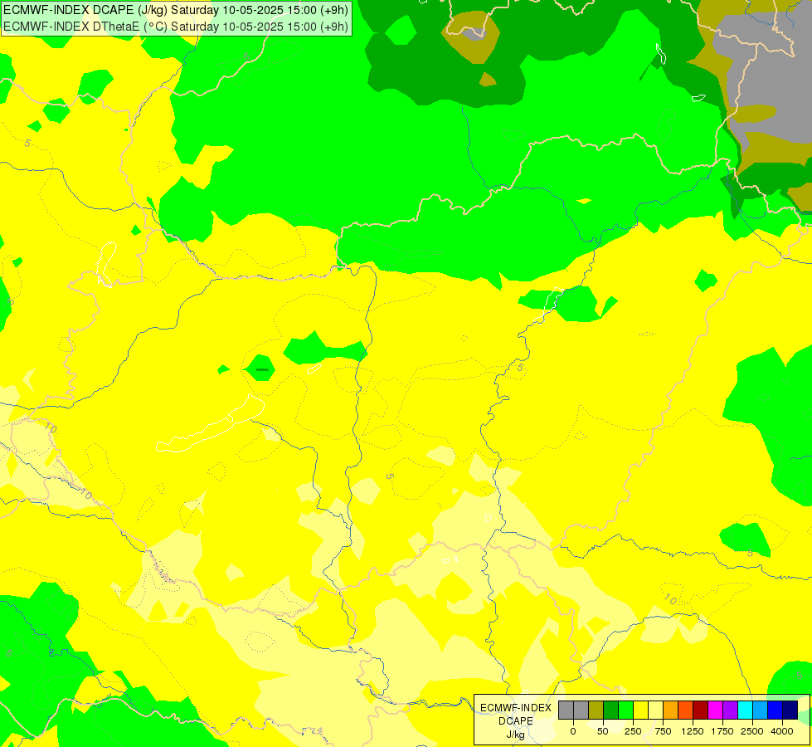Click the DCAPE title line in header

pos(176,10)
